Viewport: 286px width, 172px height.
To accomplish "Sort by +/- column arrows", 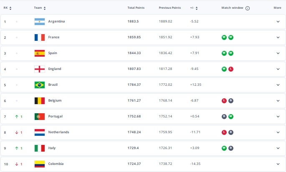I will pos(197,8).
